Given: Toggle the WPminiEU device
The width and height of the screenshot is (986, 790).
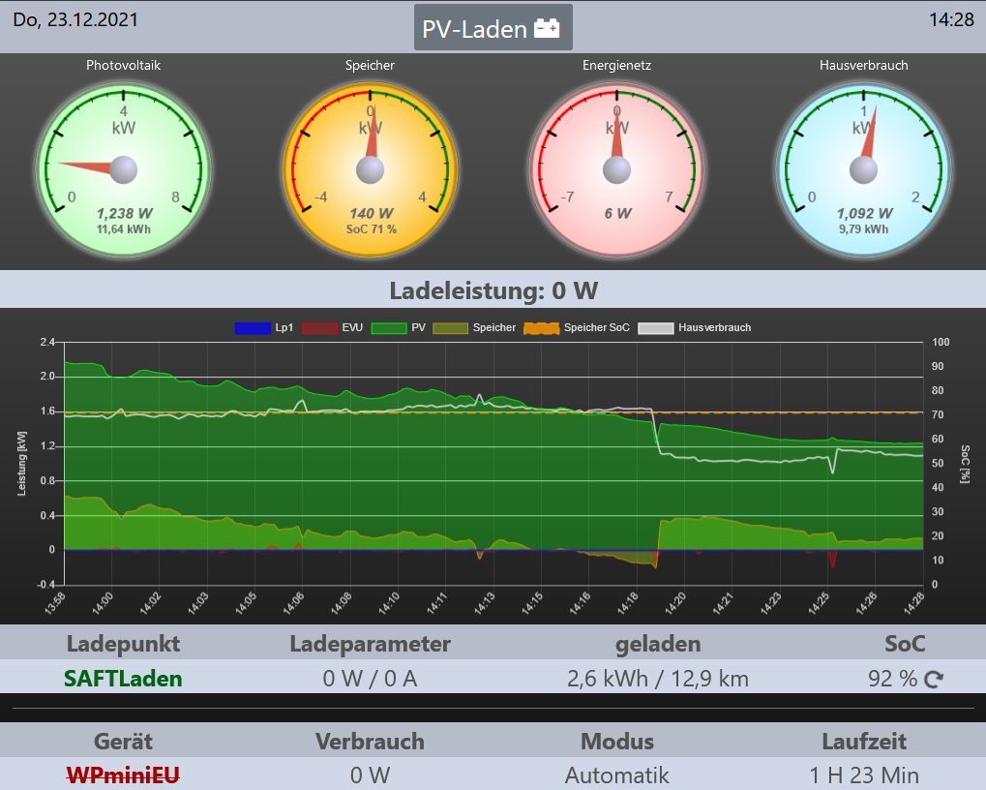Looking at the screenshot, I should click(x=123, y=775).
